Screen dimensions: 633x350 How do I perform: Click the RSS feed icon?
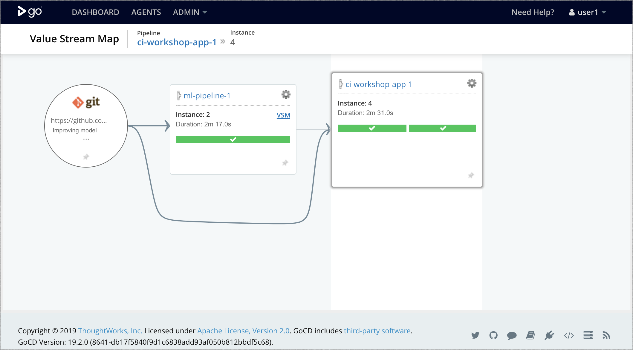[606, 335]
